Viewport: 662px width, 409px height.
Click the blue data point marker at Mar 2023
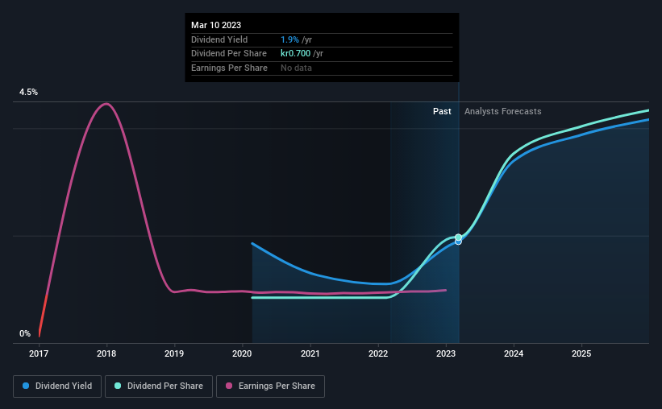coord(459,242)
